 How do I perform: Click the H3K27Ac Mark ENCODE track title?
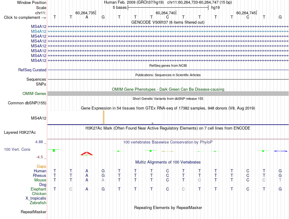point(168,128)
